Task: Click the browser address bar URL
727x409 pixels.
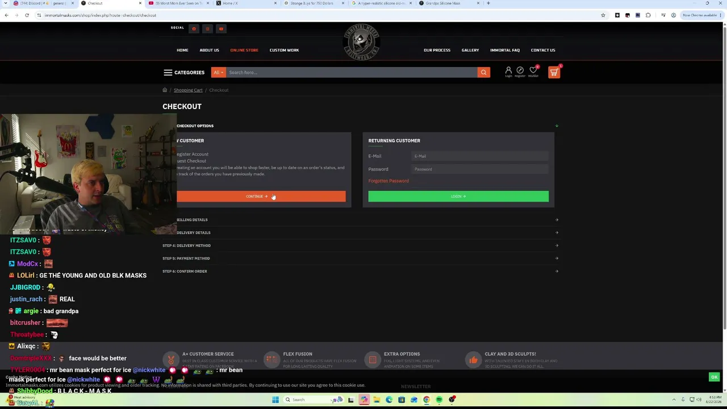Action: pos(100,15)
